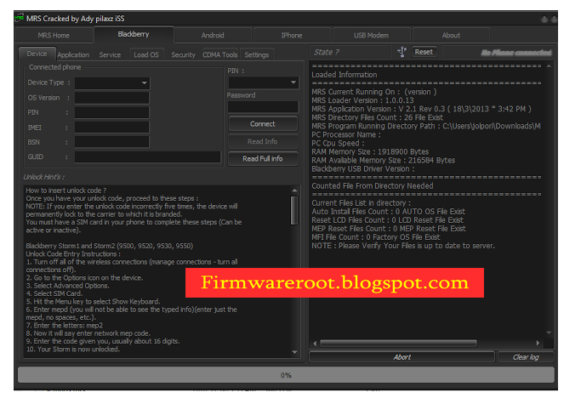Switch to the IPhone tab
Screen dimensions: 564x398
pos(292,35)
